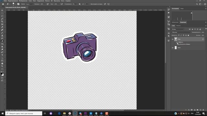Open the Flow value dropdown
207x116 pixels.
click(x=58, y=4)
